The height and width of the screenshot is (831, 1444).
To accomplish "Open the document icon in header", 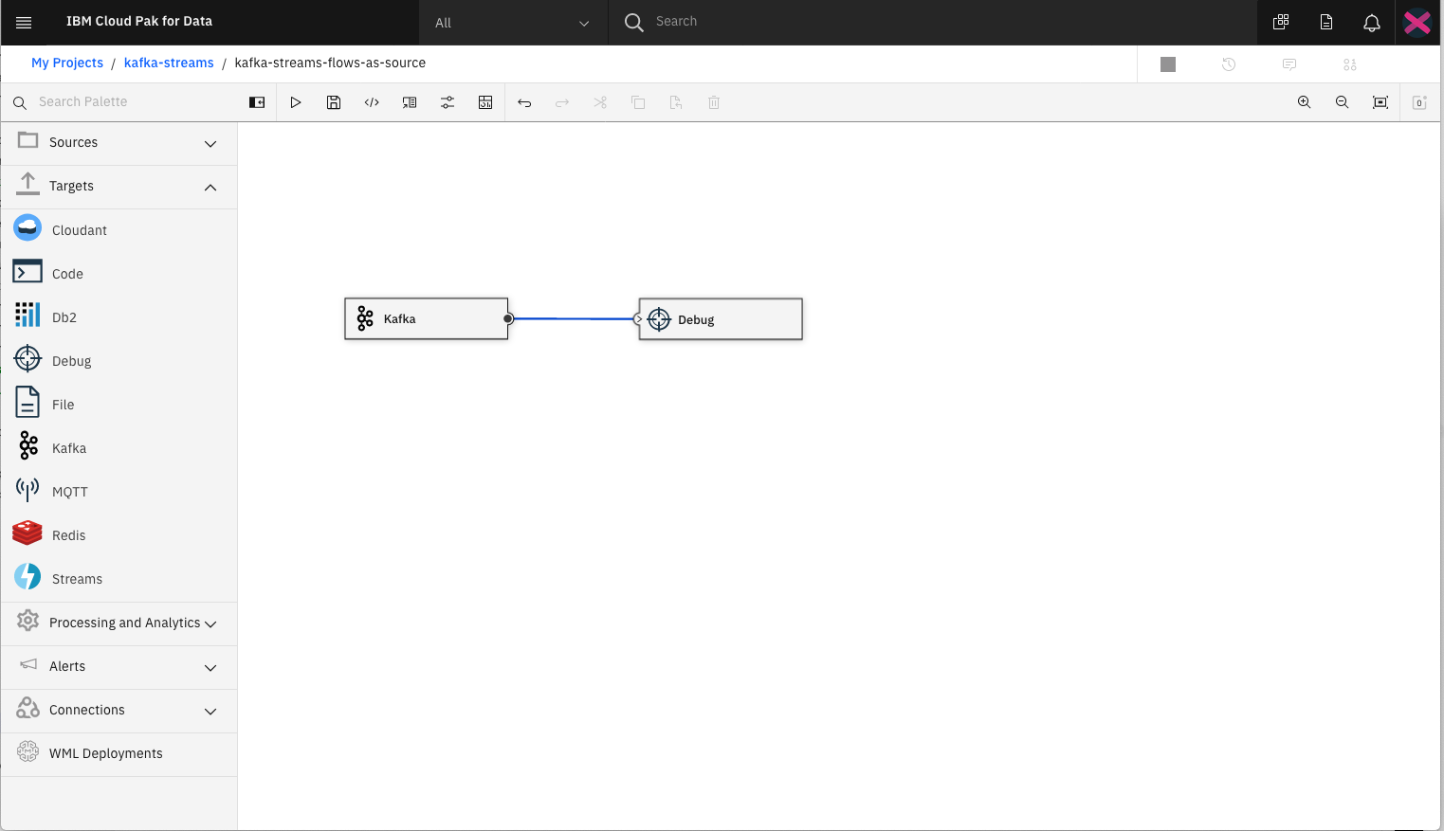I will tap(1326, 22).
